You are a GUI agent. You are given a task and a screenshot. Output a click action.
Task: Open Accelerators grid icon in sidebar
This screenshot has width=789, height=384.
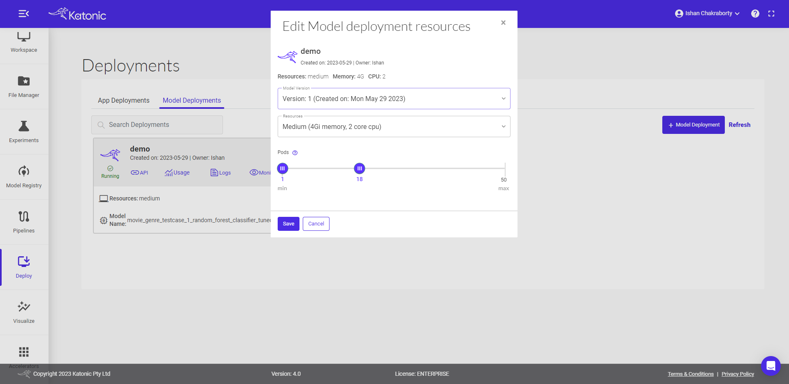point(24,352)
